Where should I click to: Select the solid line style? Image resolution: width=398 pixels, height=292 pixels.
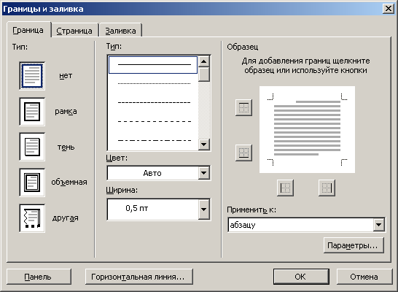click(x=153, y=65)
